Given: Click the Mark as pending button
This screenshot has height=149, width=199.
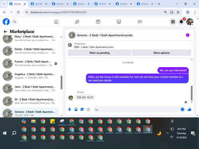Looking at the screenshot, I should coord(99,53).
